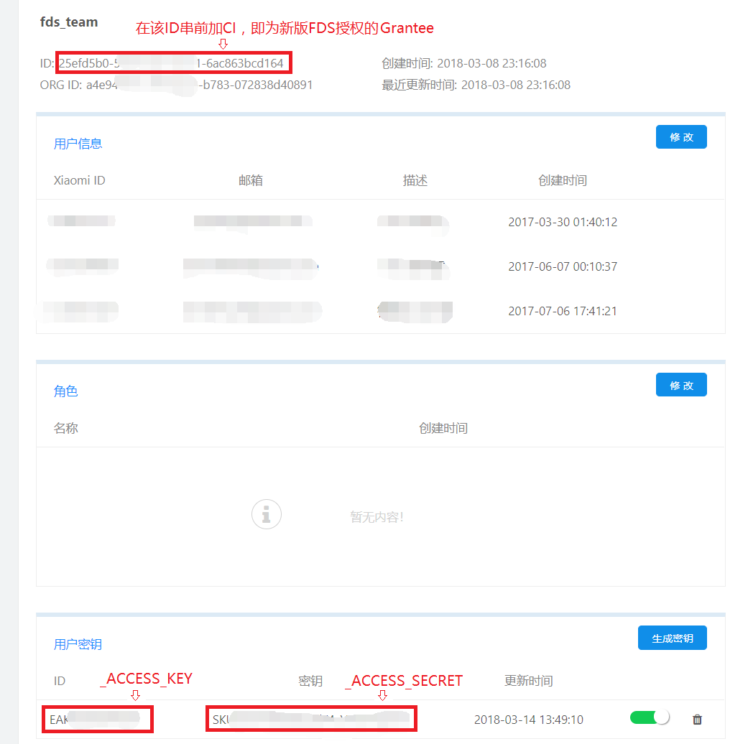Click the info icon beside 暂无内容
Viewport: 748px width, 744px height.
(x=266, y=514)
